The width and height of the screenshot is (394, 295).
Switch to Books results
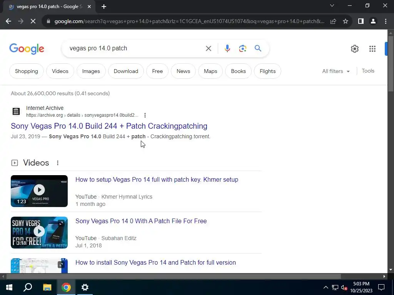pyautogui.click(x=238, y=71)
